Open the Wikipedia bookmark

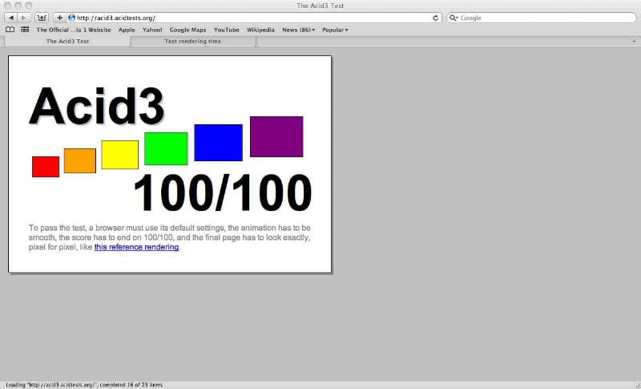point(260,30)
